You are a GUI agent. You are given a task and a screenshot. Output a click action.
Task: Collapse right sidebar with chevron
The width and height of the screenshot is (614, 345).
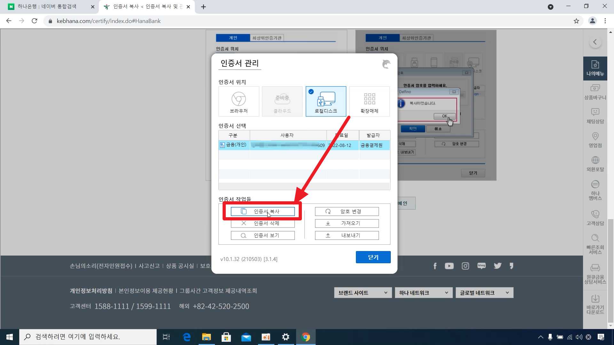[595, 42]
